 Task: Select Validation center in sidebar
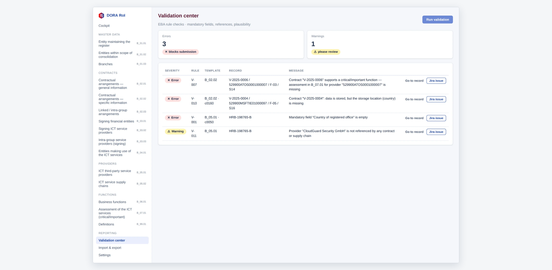(122, 240)
